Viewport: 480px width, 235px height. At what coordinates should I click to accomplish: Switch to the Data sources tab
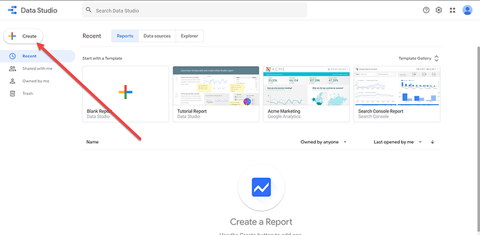click(157, 36)
